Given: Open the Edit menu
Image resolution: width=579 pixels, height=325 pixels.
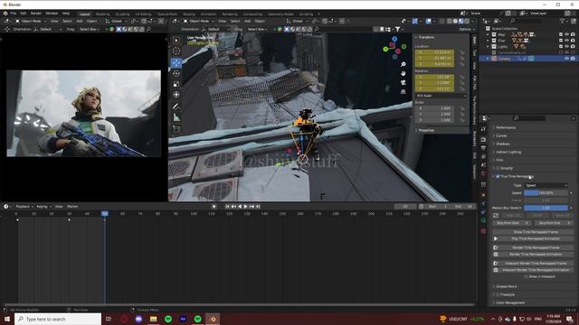Looking at the screenshot, I should pyautogui.click(x=24, y=14).
